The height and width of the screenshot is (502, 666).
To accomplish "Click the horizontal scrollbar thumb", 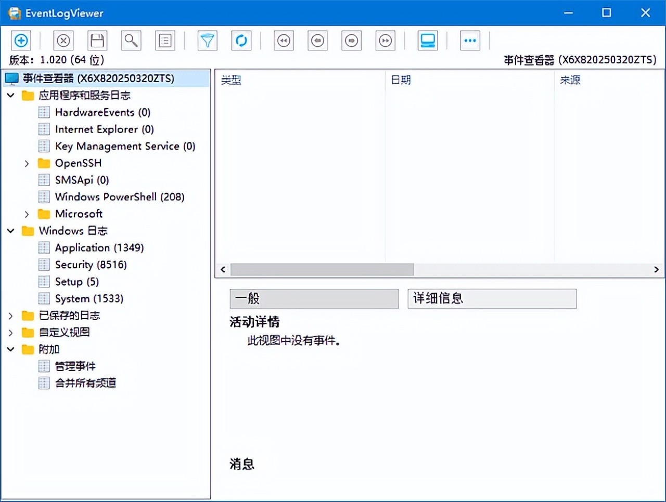I will [x=322, y=269].
